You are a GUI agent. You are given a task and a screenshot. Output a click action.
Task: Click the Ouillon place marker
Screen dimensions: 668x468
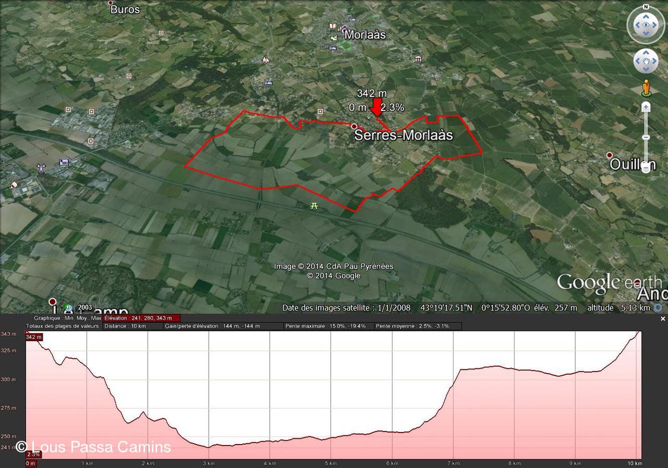[x=609, y=155]
